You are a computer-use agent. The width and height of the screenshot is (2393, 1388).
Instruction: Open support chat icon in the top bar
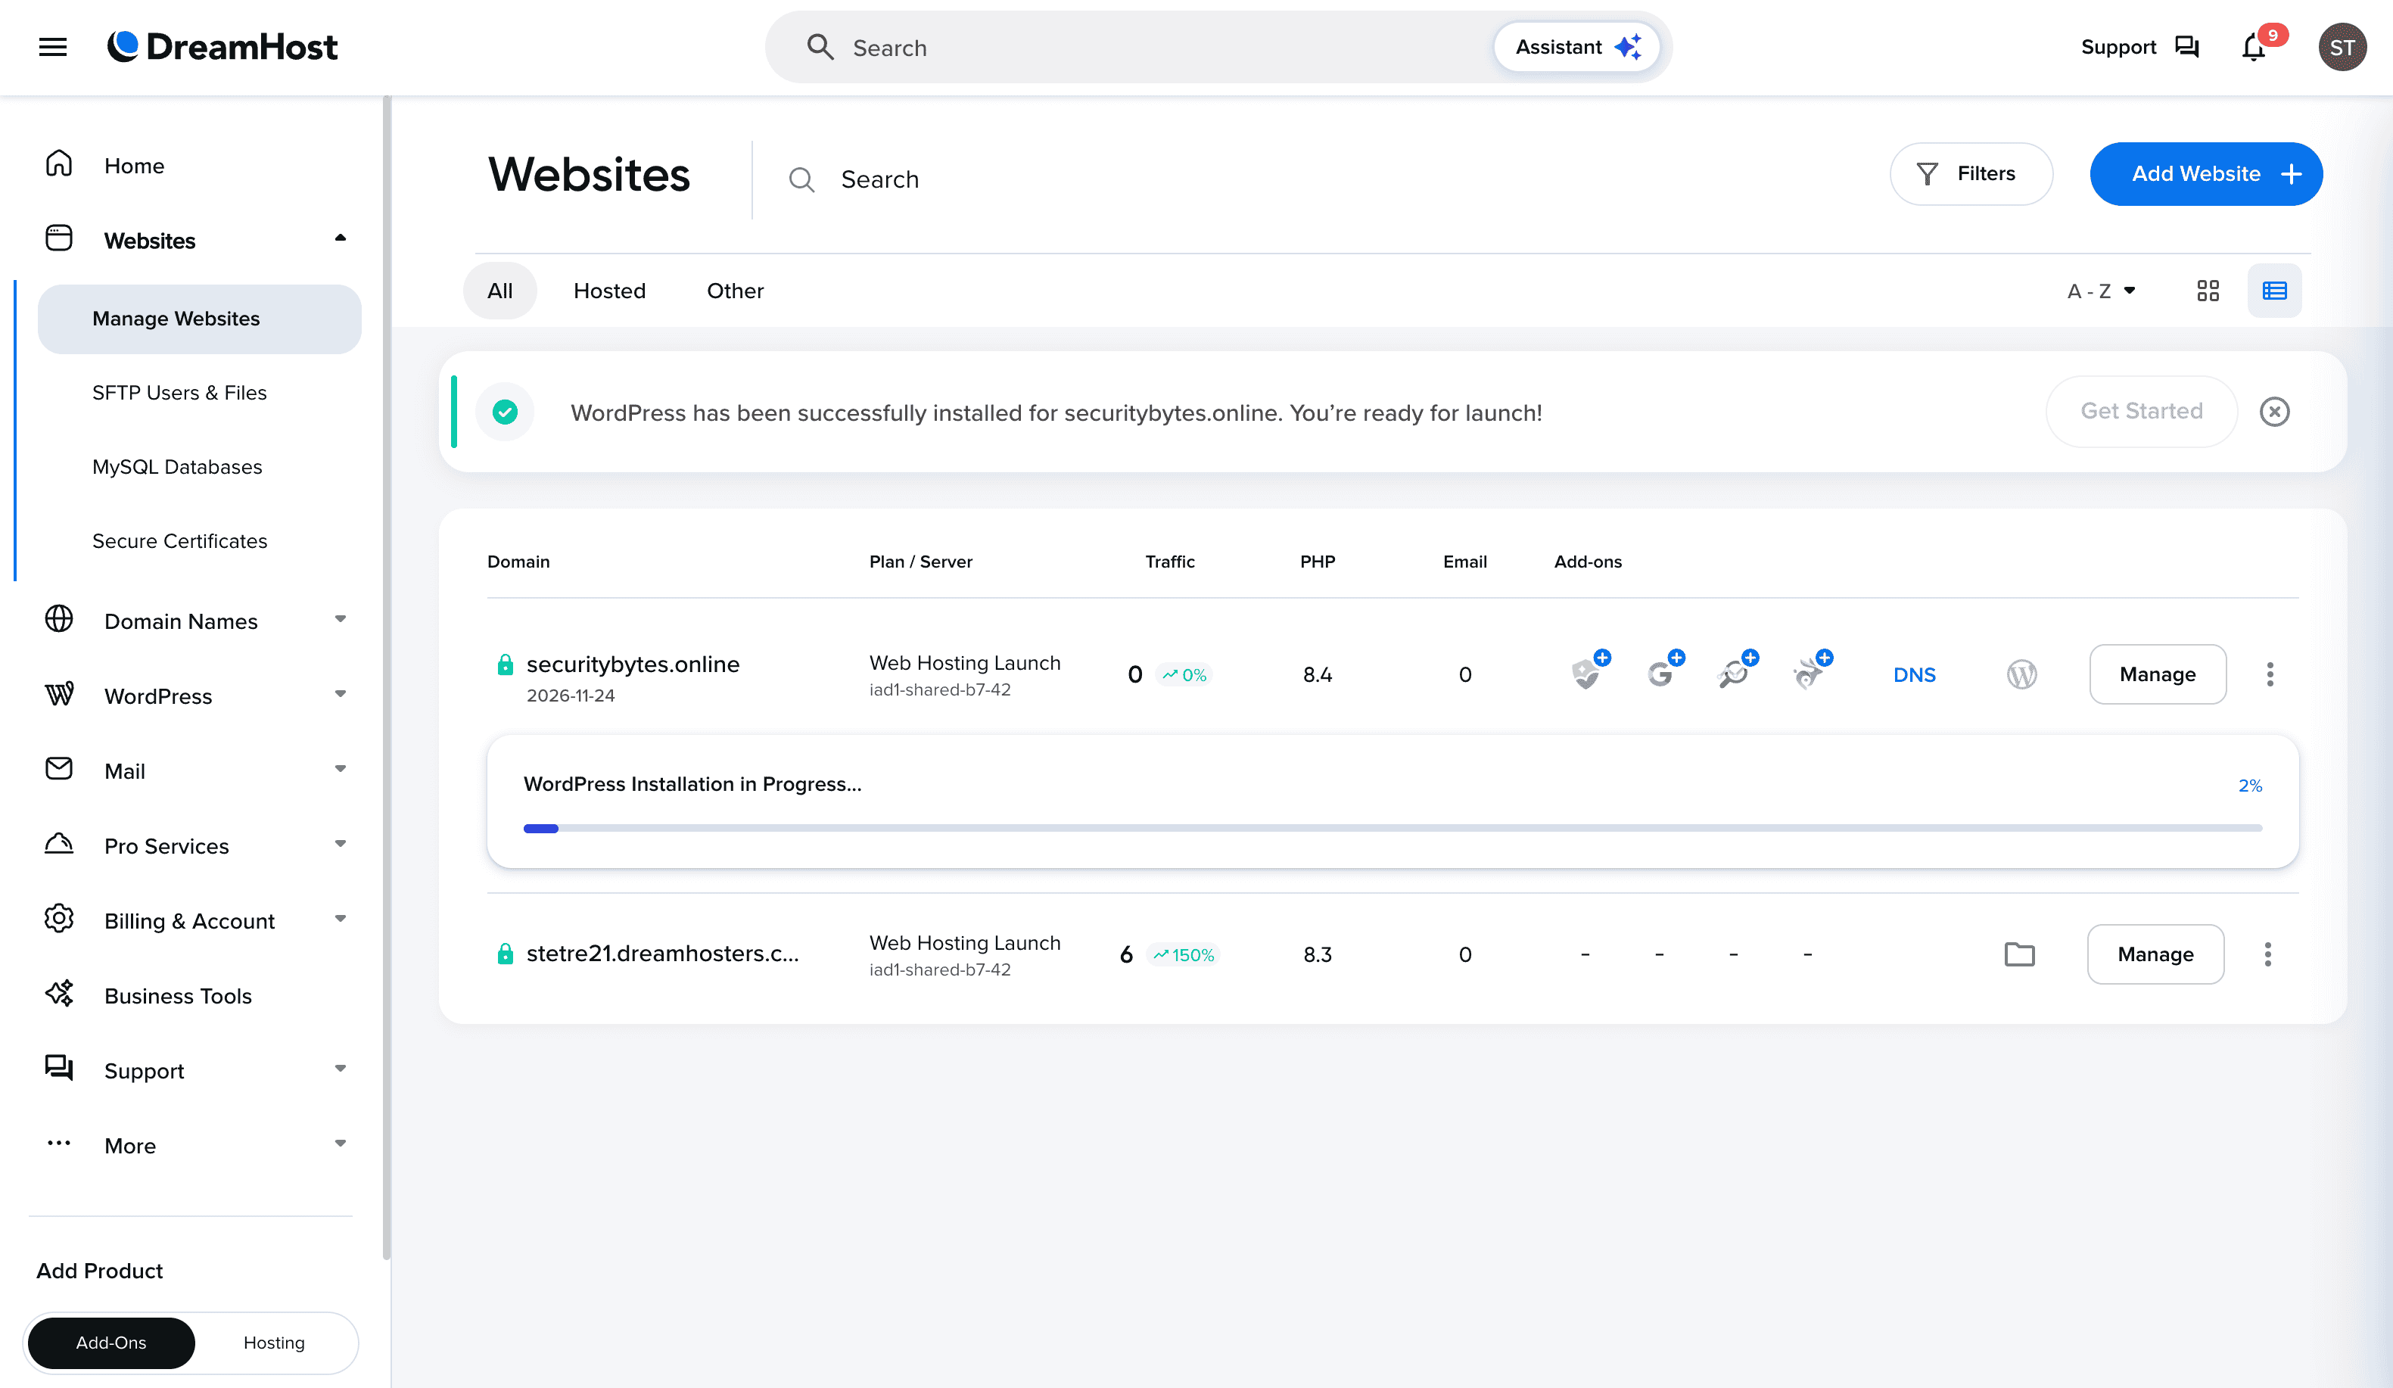(2187, 46)
